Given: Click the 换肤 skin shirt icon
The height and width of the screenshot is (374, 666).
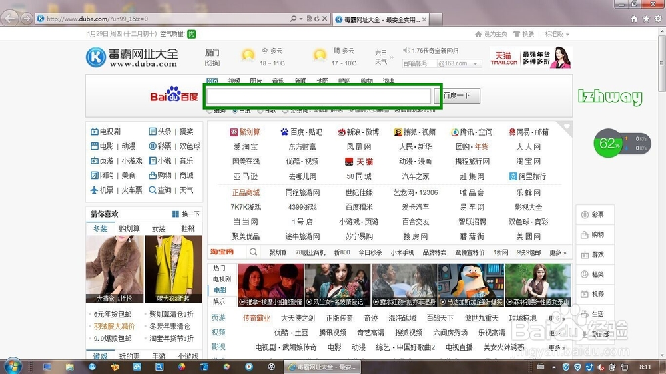Looking at the screenshot, I should (523, 33).
